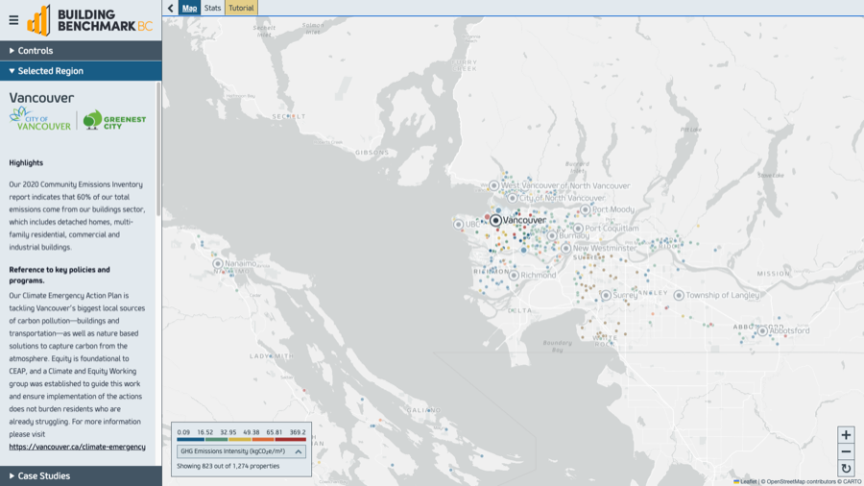This screenshot has width=864, height=486.
Task: Open the Tutorial tab
Action: tap(241, 8)
